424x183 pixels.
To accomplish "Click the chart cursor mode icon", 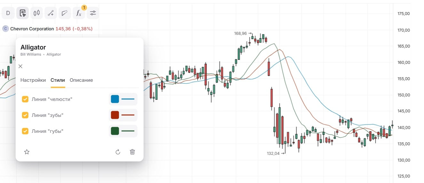I will [x=22, y=13].
